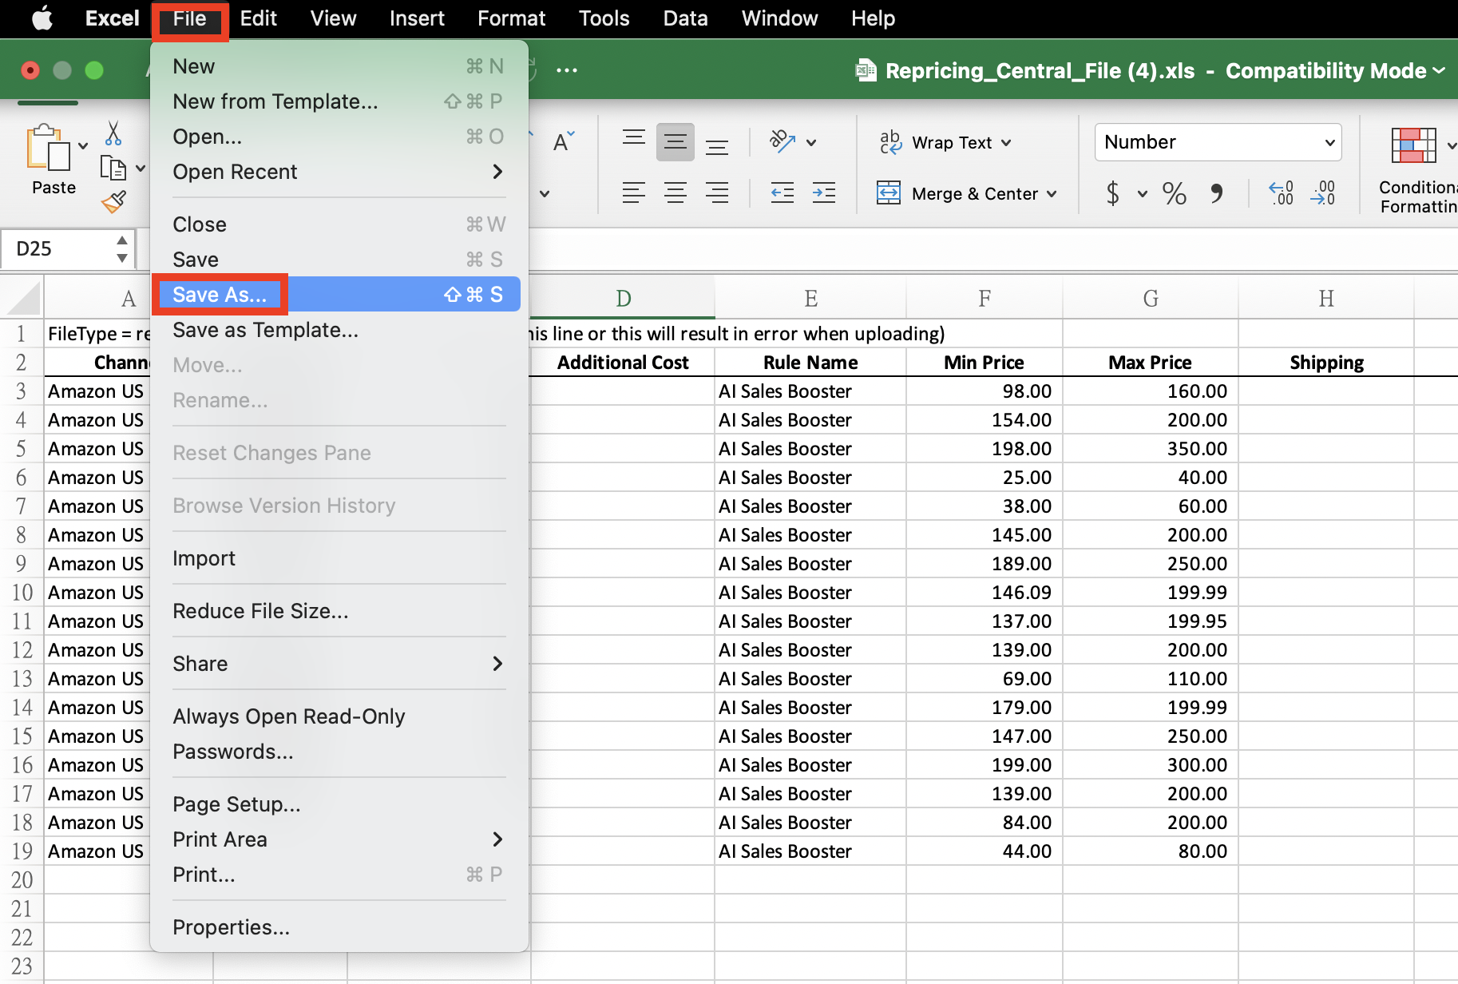Select Reduce File Size...
This screenshot has width=1458, height=984.
point(339,611)
